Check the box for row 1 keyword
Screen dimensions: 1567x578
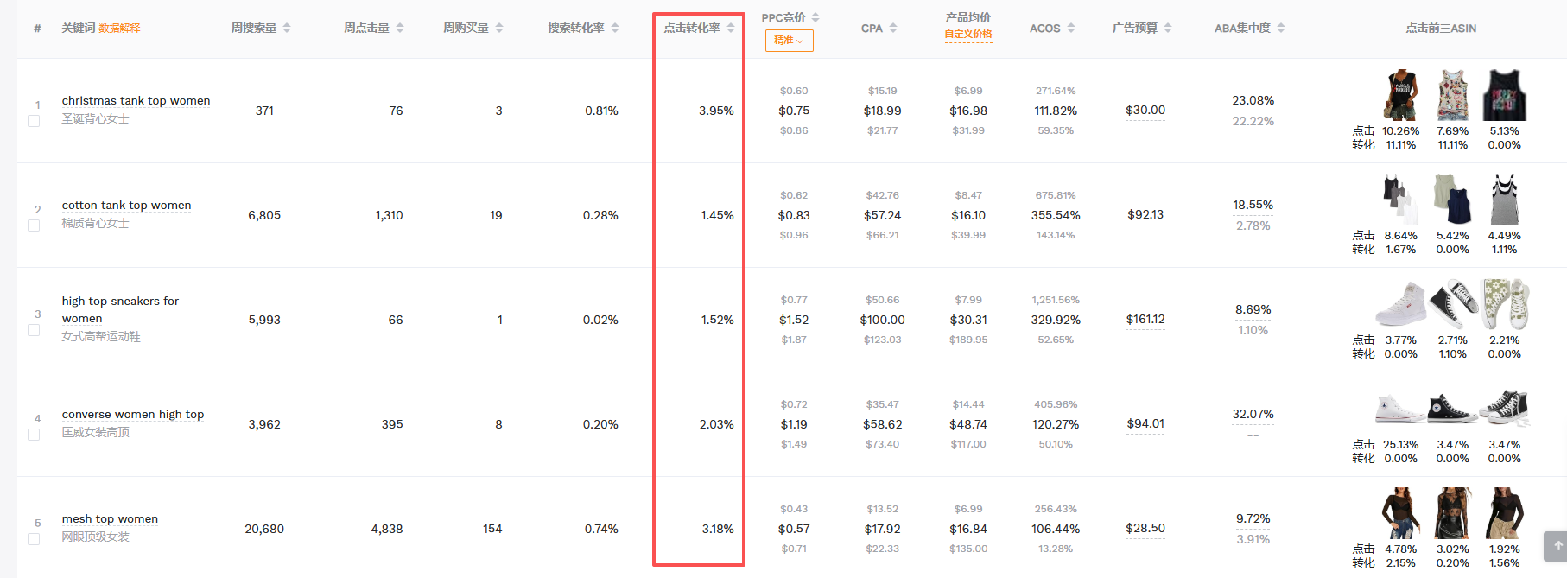(x=34, y=121)
